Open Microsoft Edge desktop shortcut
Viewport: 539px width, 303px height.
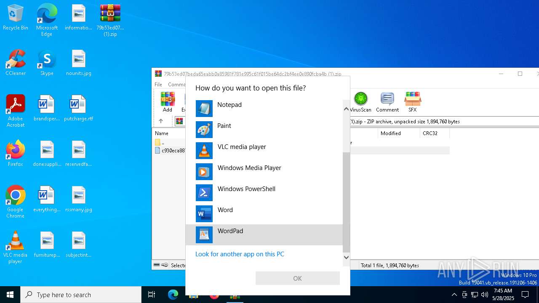point(47,20)
